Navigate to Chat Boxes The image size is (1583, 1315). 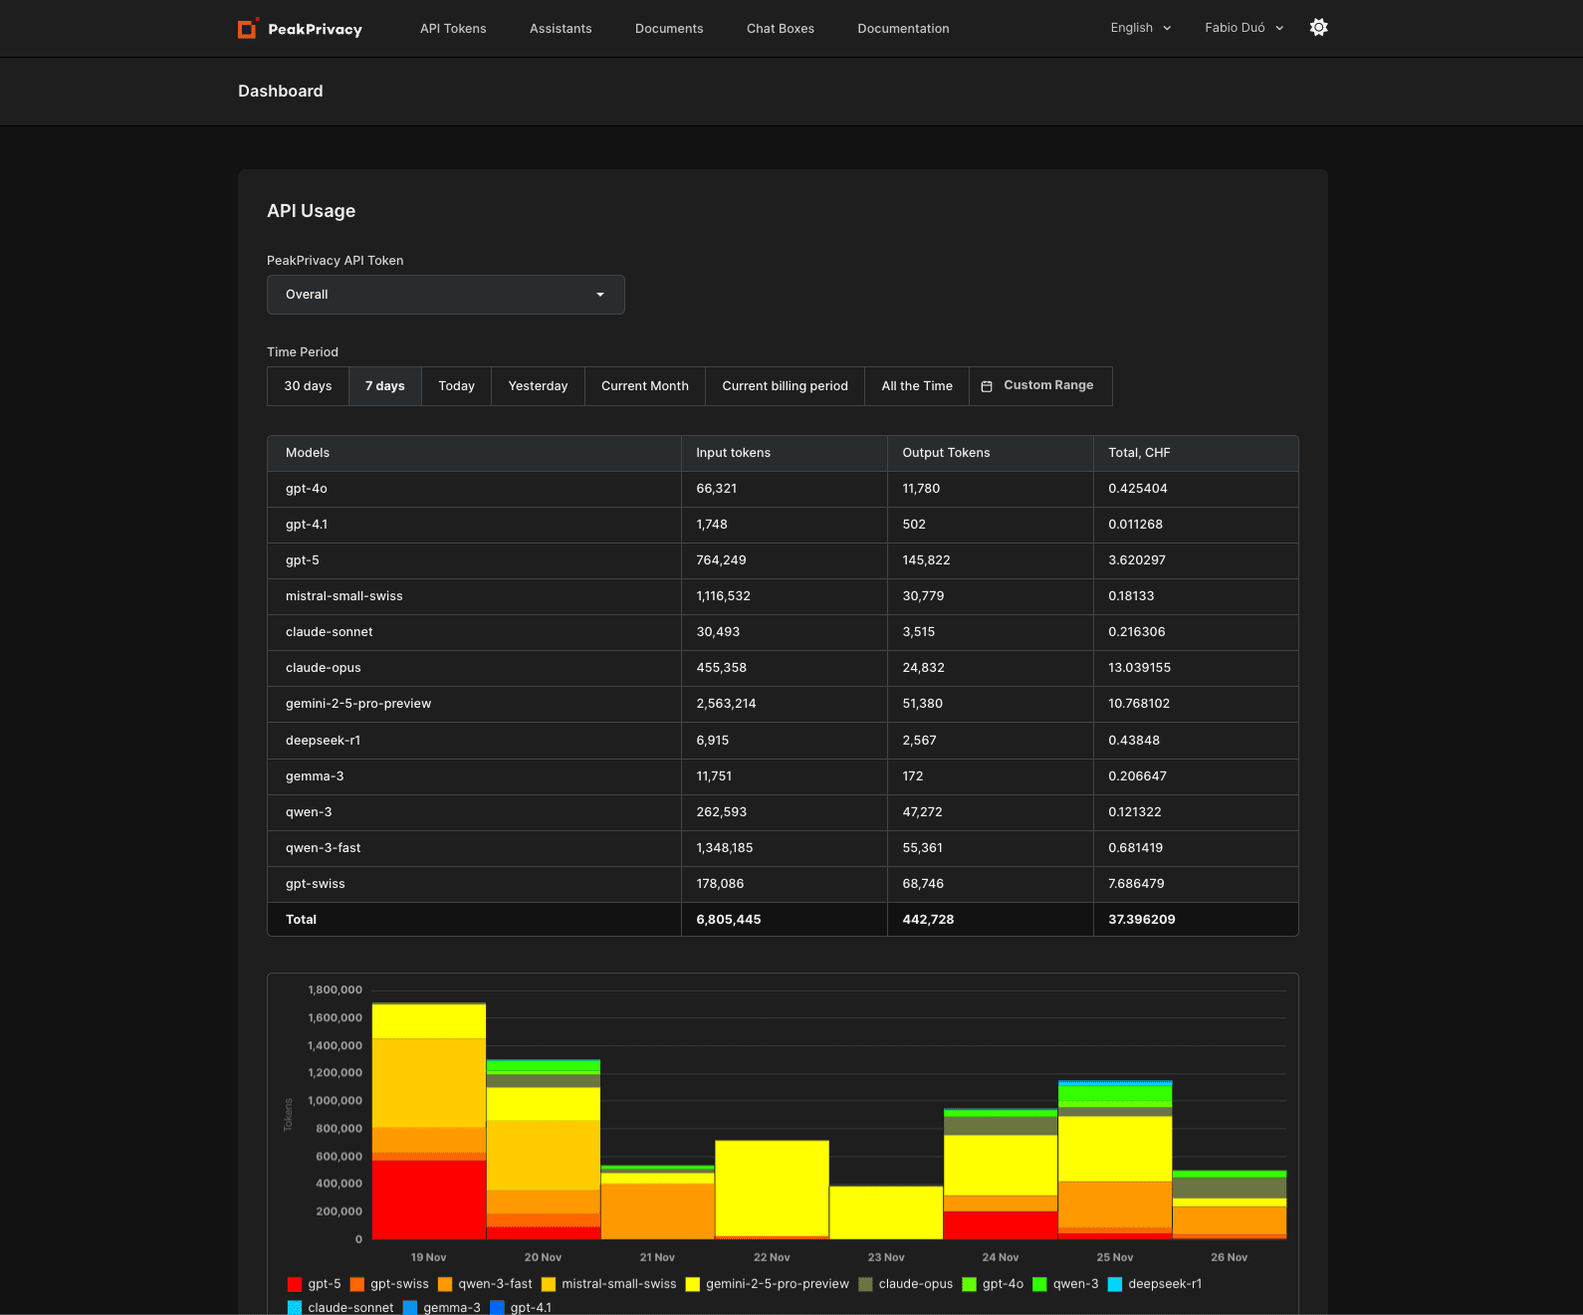(781, 29)
